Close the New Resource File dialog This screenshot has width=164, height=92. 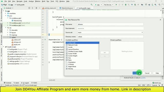click(x=160, y=20)
